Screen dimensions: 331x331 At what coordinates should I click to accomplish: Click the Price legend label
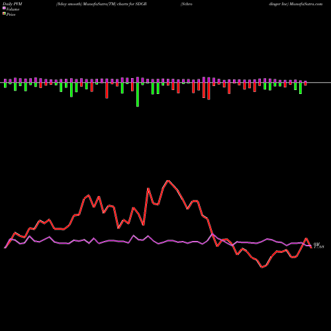pos(11,15)
